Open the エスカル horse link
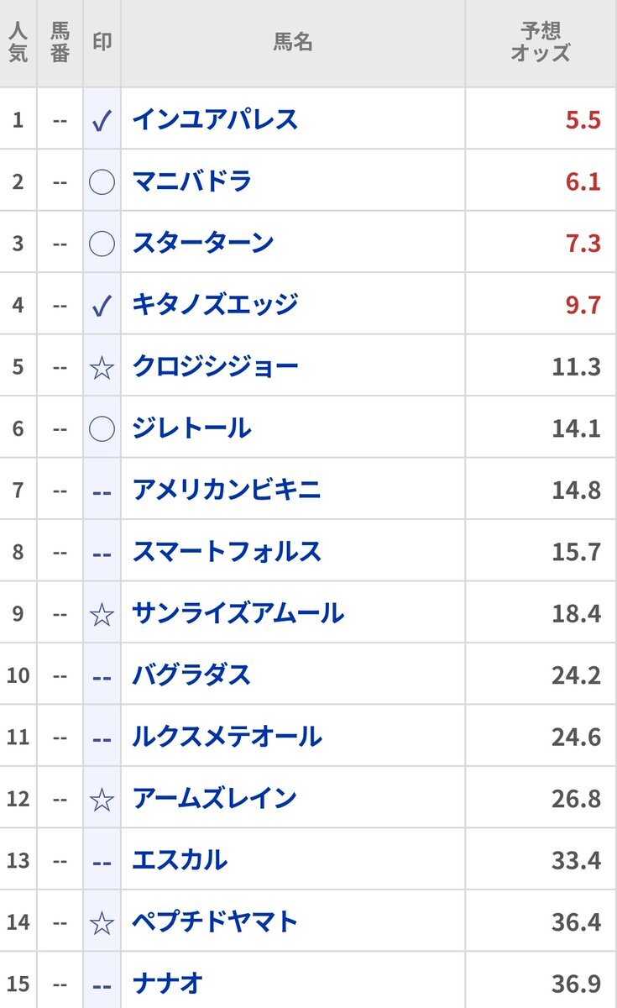Screen dimensions: 617x1008 180,860
